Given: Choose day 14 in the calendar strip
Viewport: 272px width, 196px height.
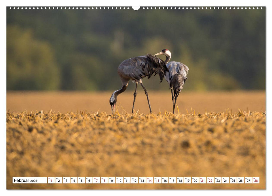Looking at the screenshot, I should pyautogui.click(x=150, y=181).
